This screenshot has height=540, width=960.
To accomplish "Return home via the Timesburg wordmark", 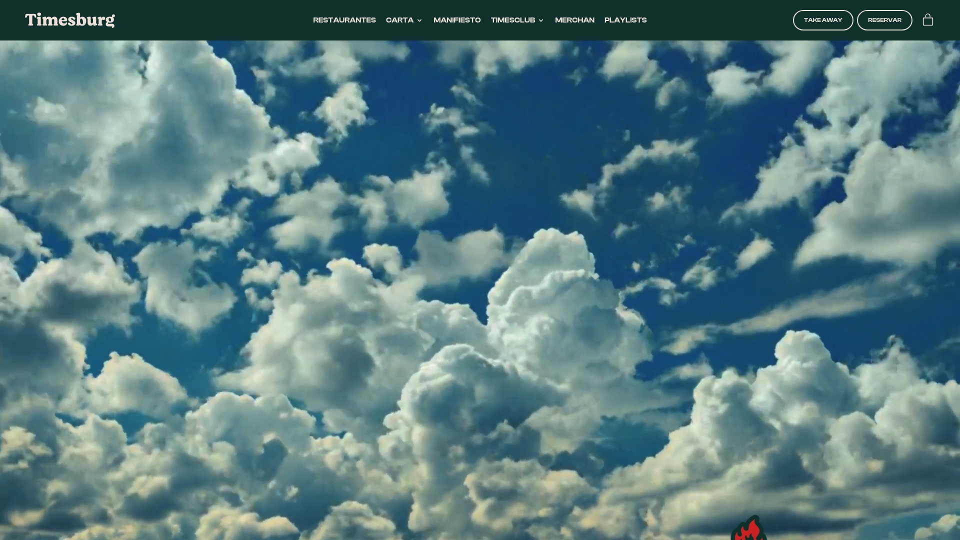I will pyautogui.click(x=69, y=20).
